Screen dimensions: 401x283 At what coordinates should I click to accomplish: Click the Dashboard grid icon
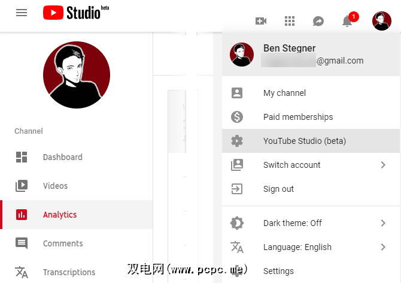22,157
